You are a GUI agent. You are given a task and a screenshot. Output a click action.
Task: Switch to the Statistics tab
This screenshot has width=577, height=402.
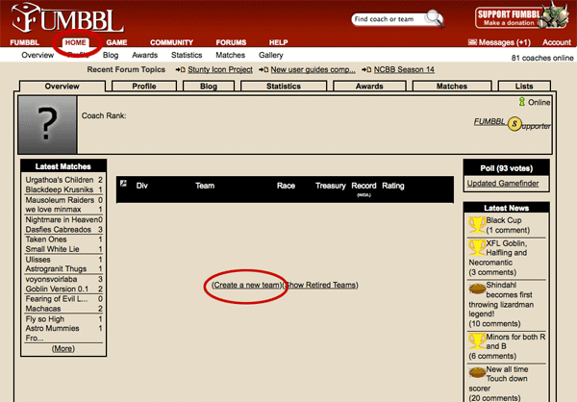click(284, 87)
